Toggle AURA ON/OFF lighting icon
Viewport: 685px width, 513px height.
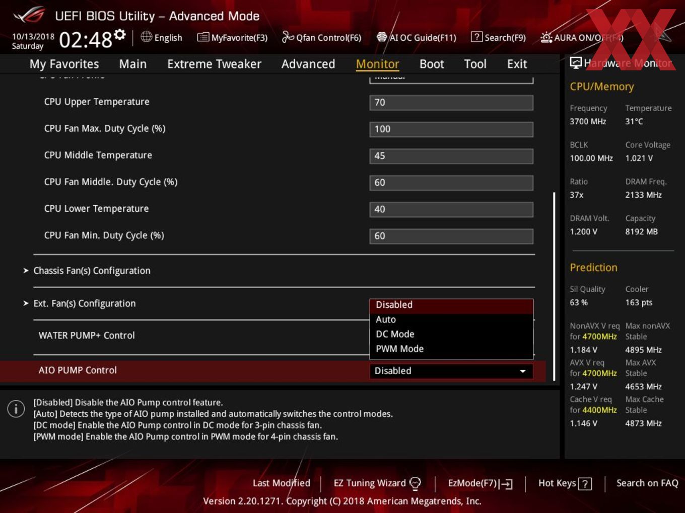click(546, 37)
